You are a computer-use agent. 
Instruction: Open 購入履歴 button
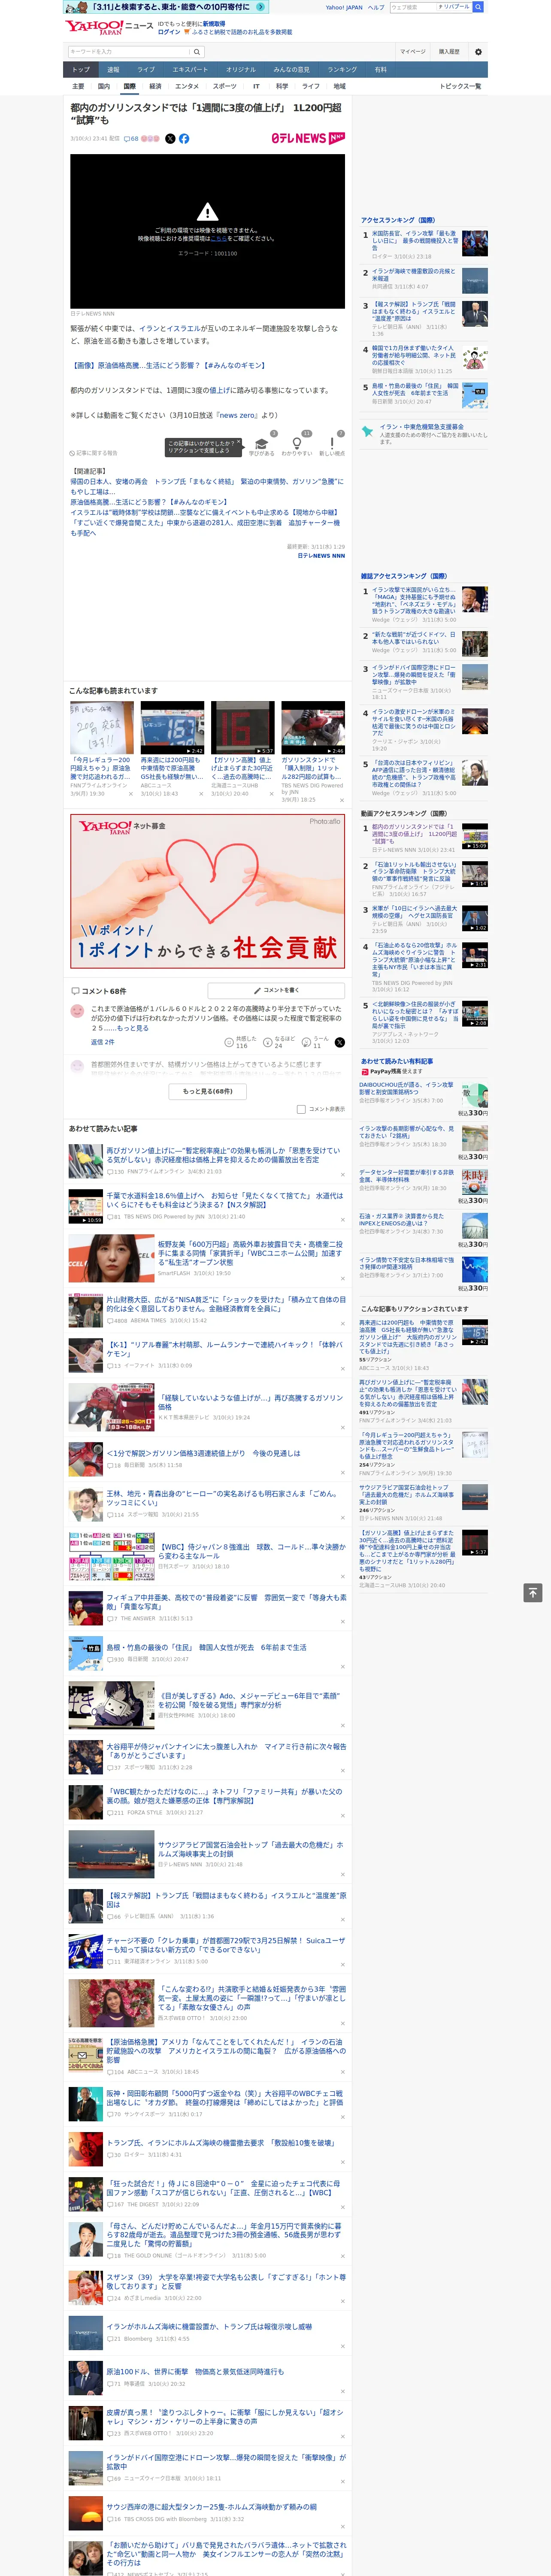[x=449, y=51]
